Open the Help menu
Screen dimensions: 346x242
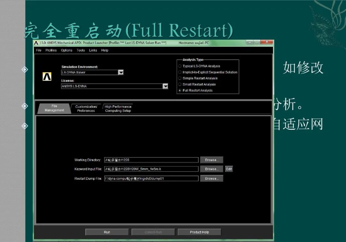tap(105, 50)
